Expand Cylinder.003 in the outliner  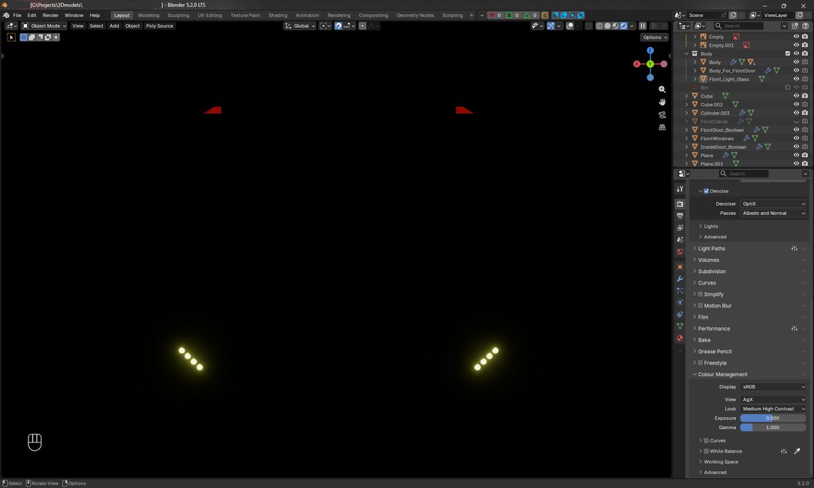tap(686, 113)
